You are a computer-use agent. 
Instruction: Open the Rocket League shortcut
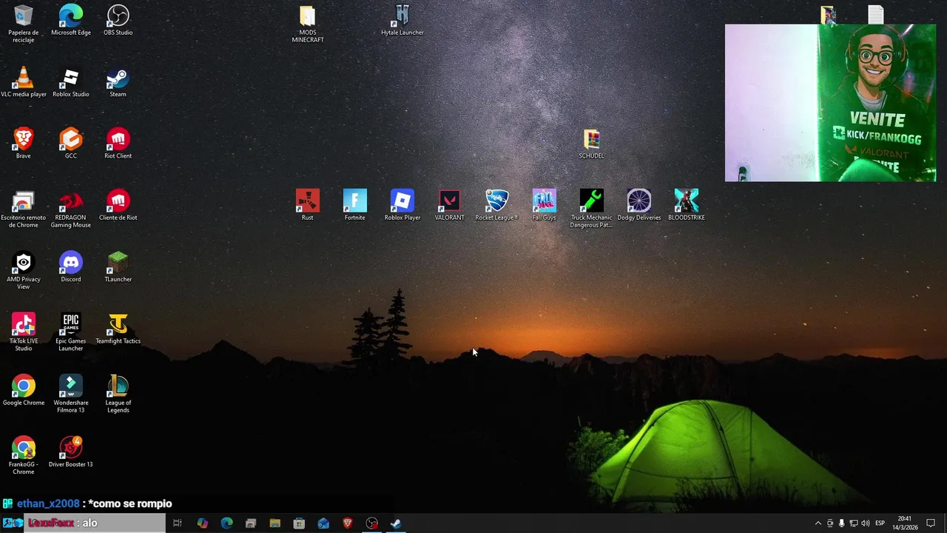click(497, 205)
